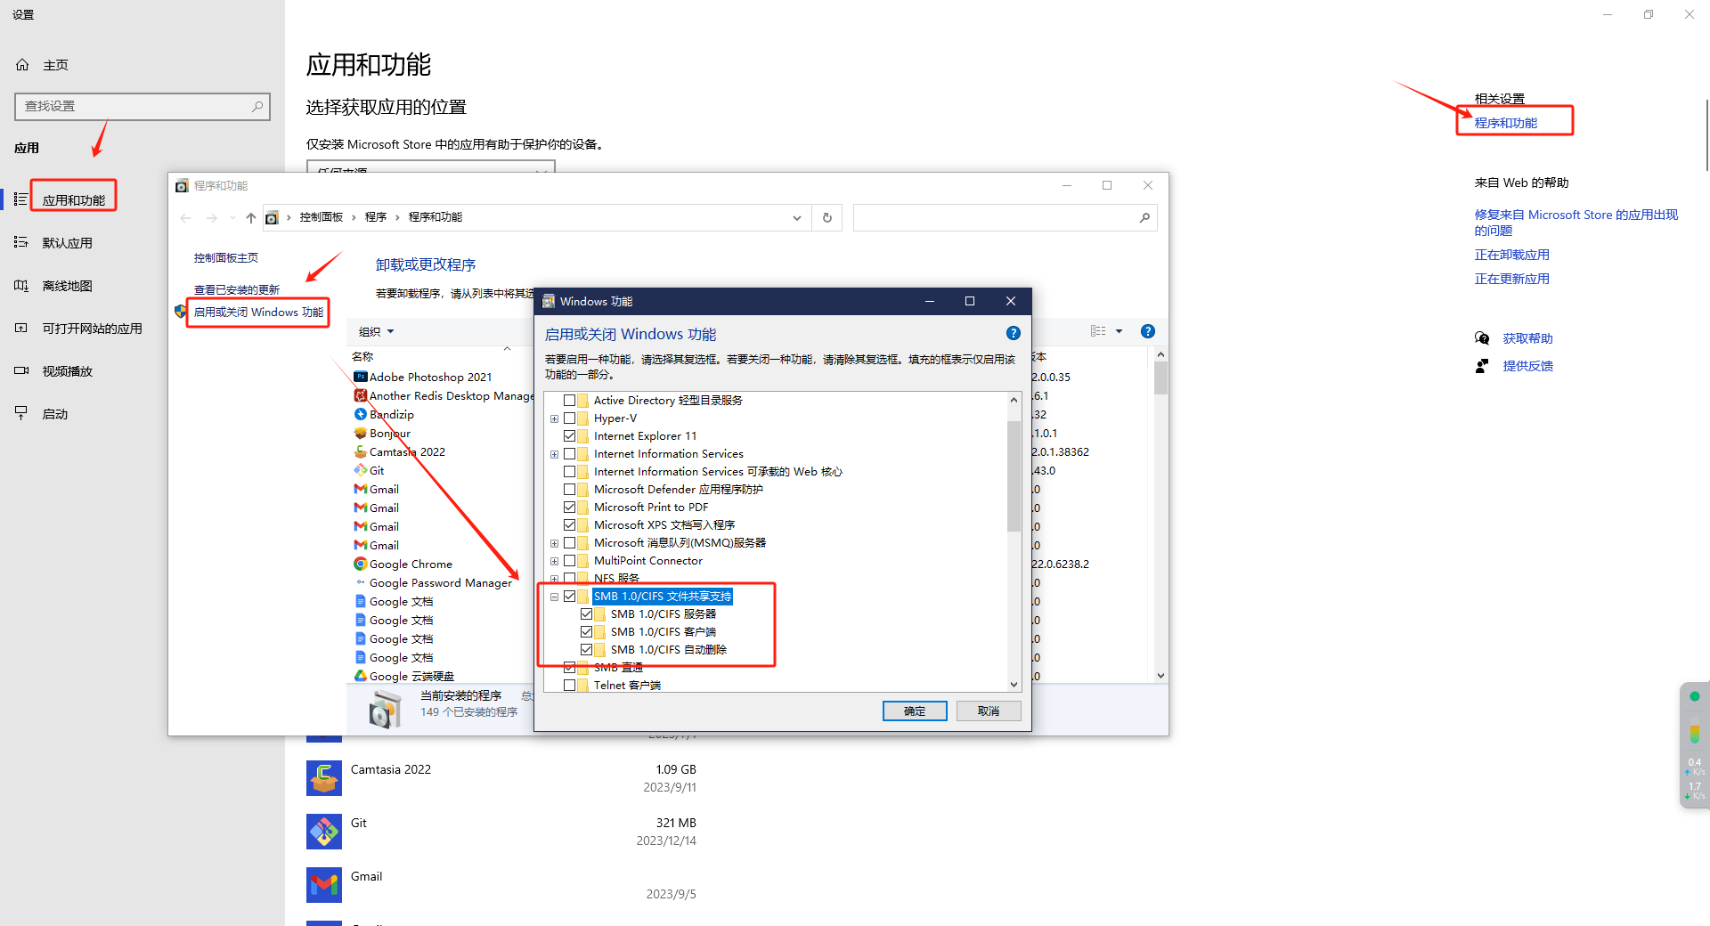This screenshot has width=1710, height=926.
Task: Click the refresh icon beside the address bar
Action: click(826, 217)
